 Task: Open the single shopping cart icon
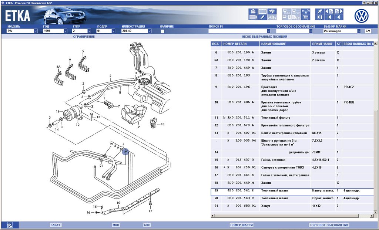306,17
